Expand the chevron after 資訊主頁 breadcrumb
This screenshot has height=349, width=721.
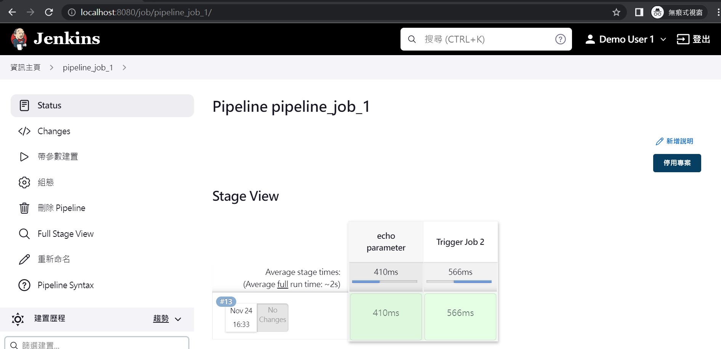51,67
